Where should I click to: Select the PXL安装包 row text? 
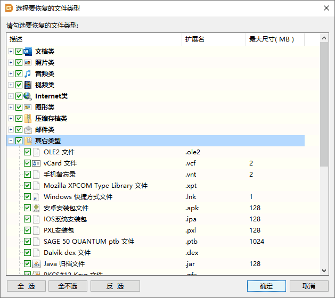(59, 230)
